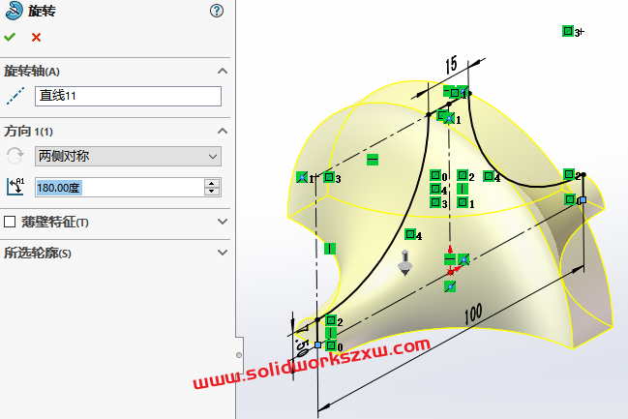Screen dimensions: 628x419
Task: Click the coincident relation icon below origin
Action: pyautogui.click(x=450, y=286)
